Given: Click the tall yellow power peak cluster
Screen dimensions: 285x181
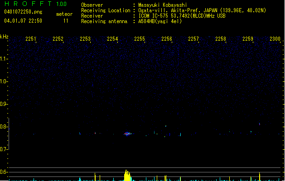Looking at the screenshot, I should (127, 176).
